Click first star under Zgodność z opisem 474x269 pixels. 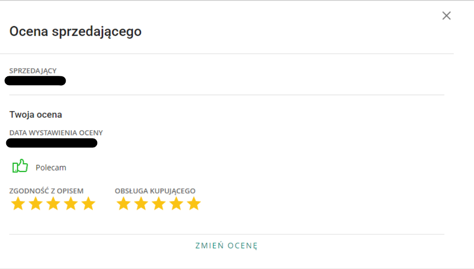18,203
